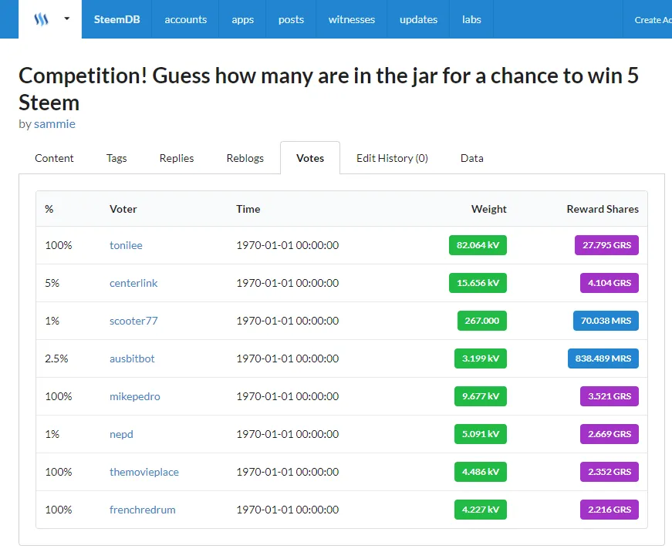Click the 9.677 kV weight badge
Image resolution: width=672 pixels, height=552 pixels.
(x=481, y=396)
